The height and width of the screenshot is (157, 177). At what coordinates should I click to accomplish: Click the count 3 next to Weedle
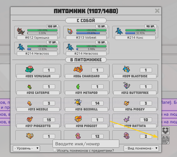coord(49,103)
